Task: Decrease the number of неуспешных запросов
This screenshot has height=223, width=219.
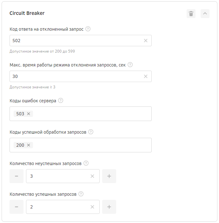Action: tap(17, 176)
